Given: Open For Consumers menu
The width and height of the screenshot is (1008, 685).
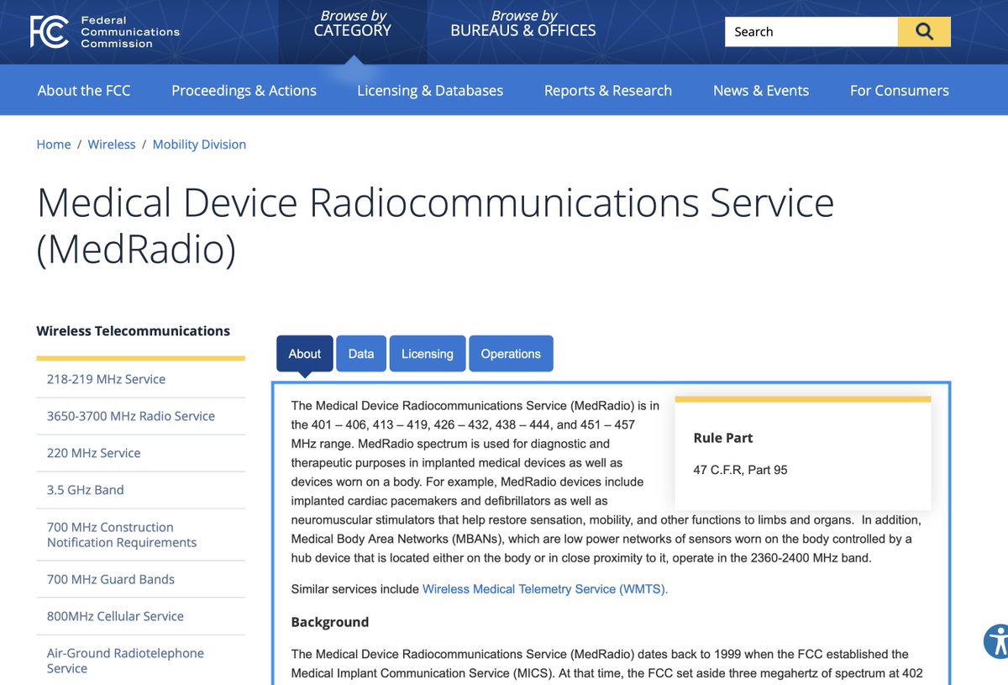Looking at the screenshot, I should pyautogui.click(x=900, y=90).
